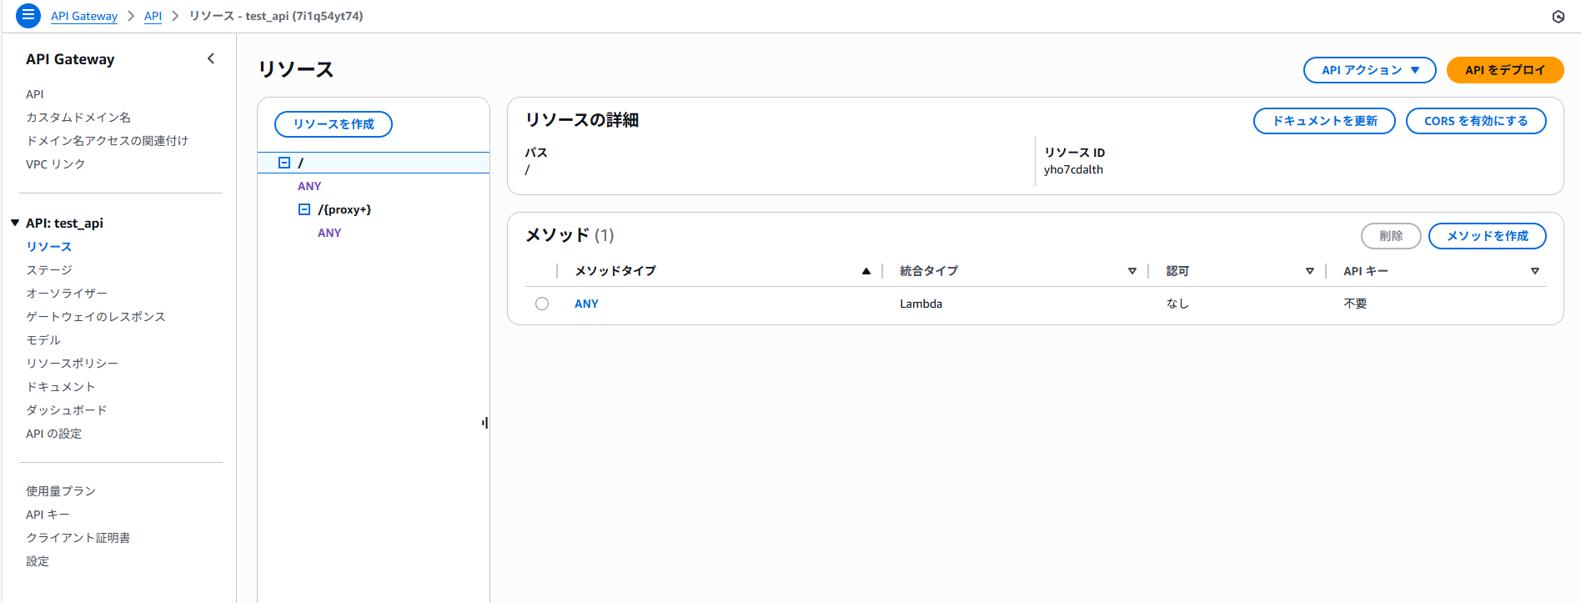Sort by API キー column arrow
The width and height of the screenshot is (1581, 603).
(1535, 271)
